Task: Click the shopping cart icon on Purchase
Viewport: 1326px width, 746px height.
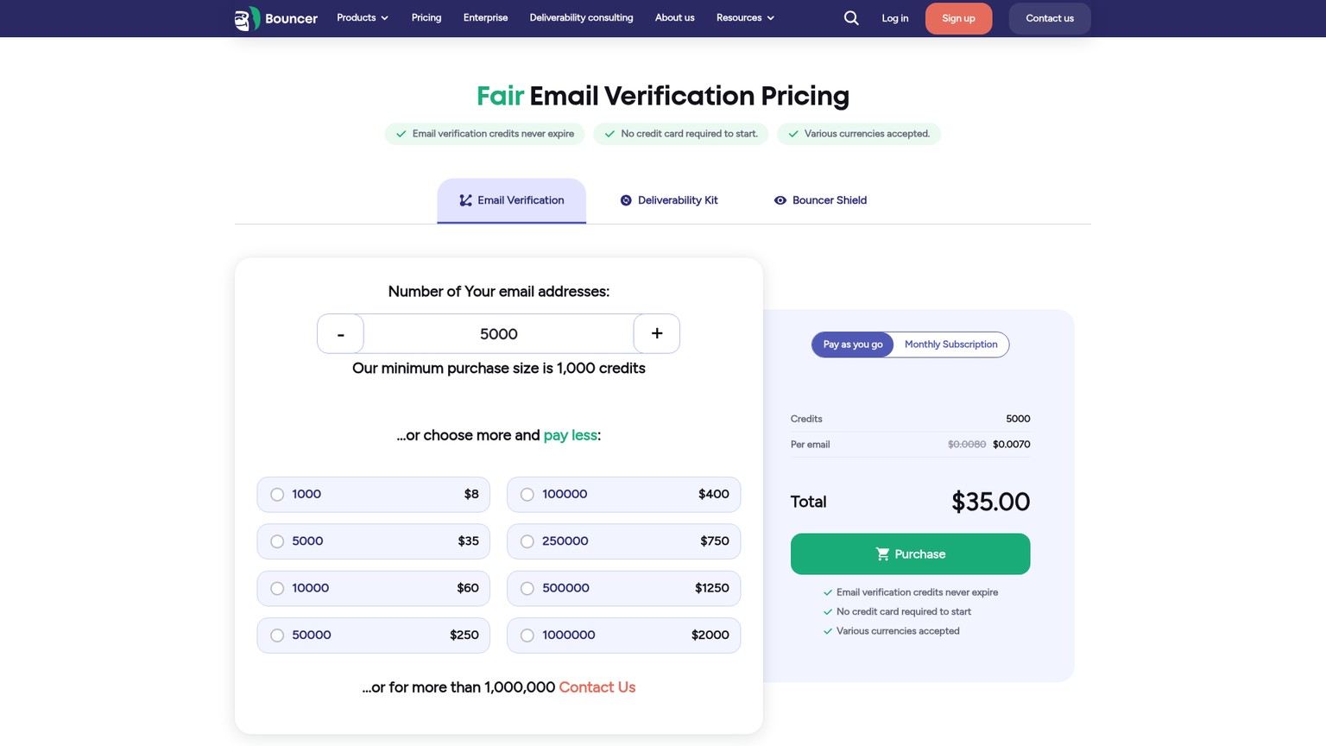Action: [882, 554]
